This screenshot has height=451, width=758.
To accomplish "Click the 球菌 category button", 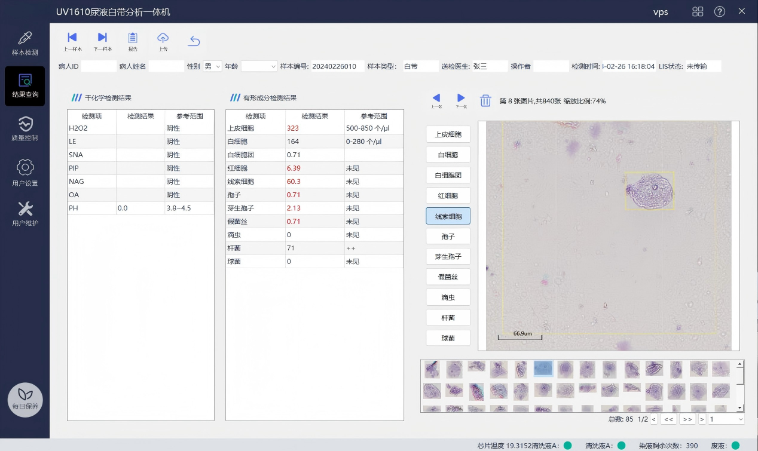I will (x=448, y=338).
